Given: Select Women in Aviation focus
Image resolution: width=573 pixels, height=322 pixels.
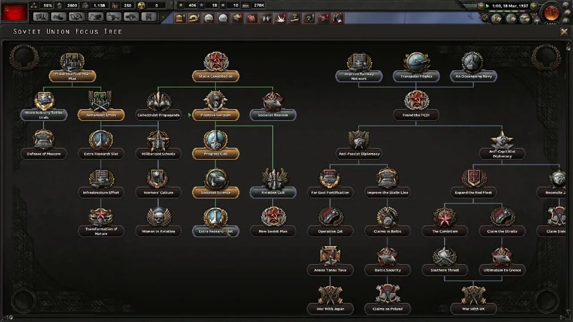Looking at the screenshot, I should click(158, 223).
